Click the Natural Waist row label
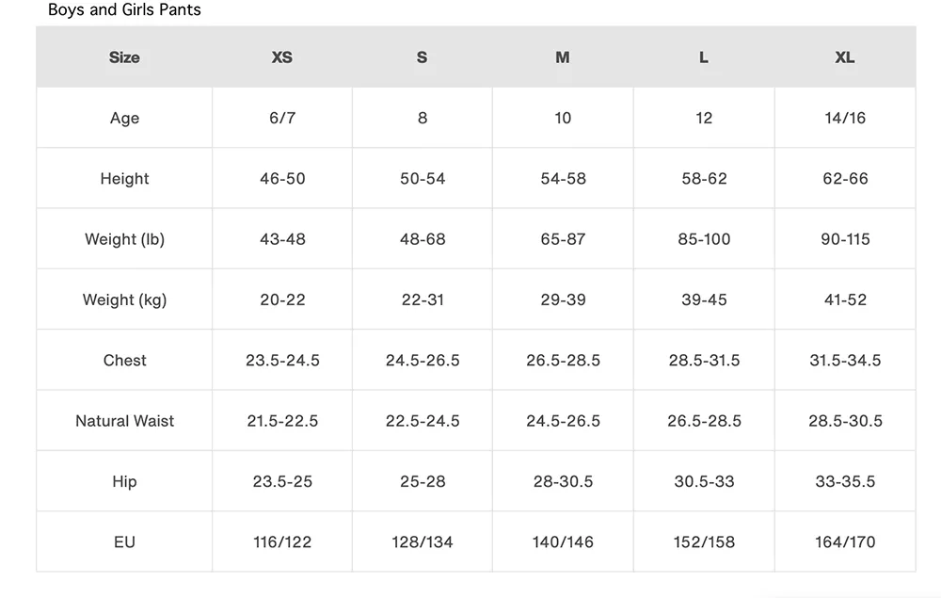941x598 pixels. tap(124, 421)
